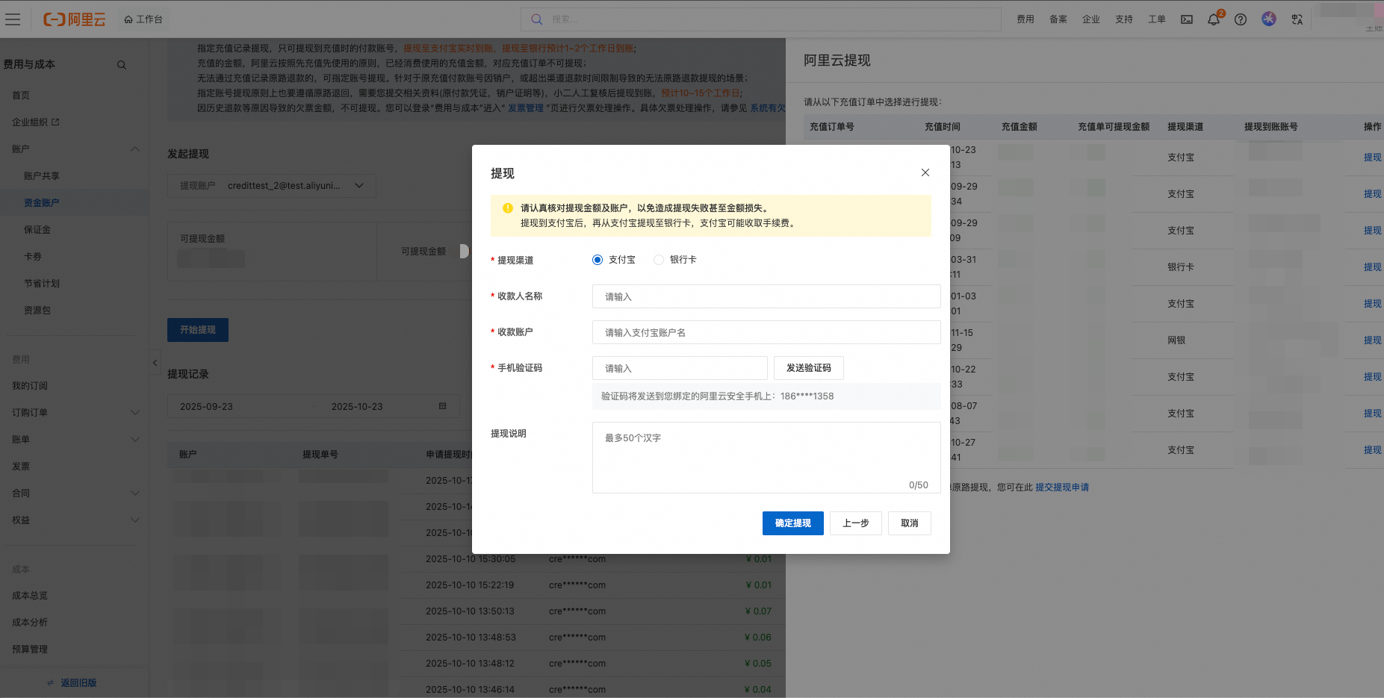Open 成本分析 in sidebar
The height and width of the screenshot is (698, 1384).
tap(30, 623)
